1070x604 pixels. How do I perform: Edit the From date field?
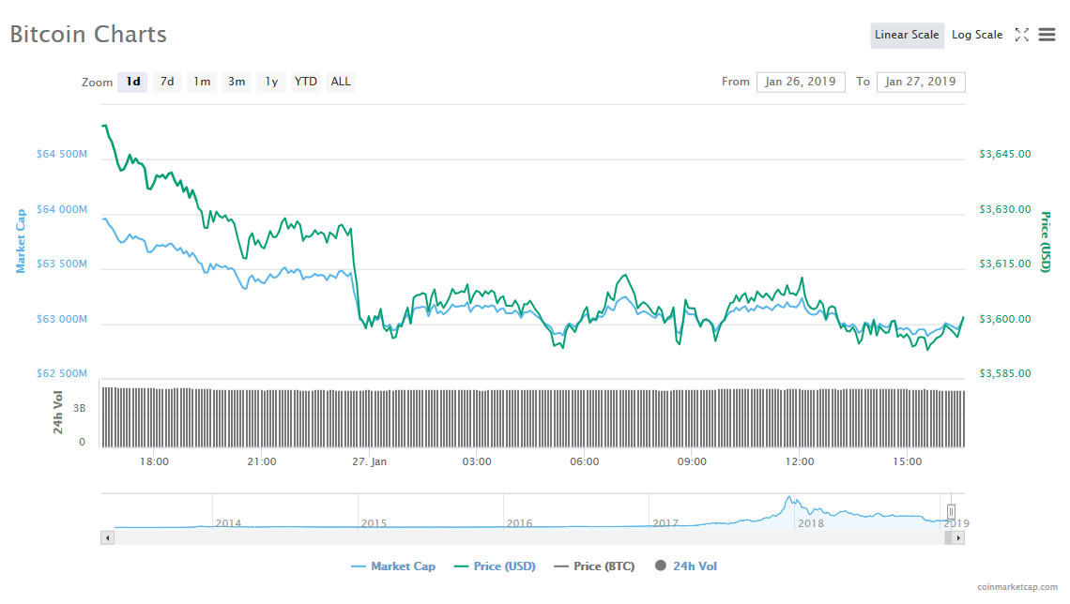[x=801, y=82]
